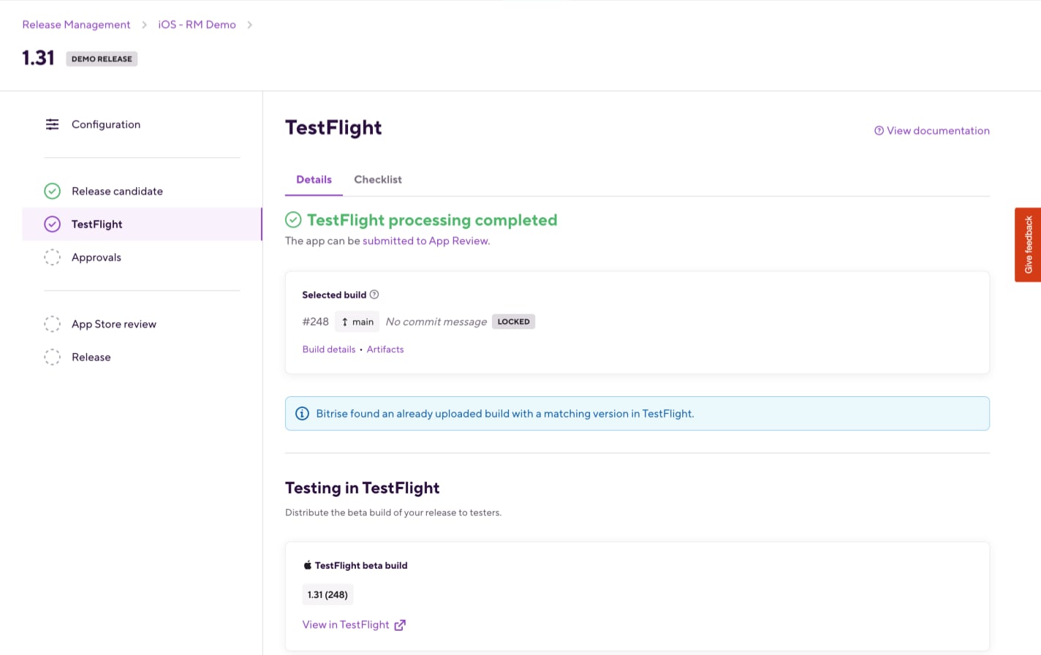1041x655 pixels.
Task: Open the Give feedback side button
Action: coord(1028,245)
